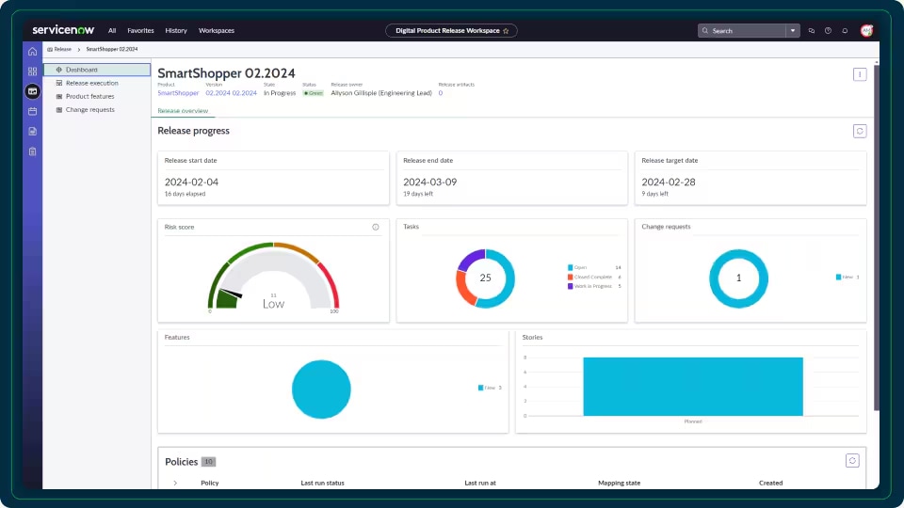904x508 pixels.
Task: Click into the Search field
Action: click(744, 30)
